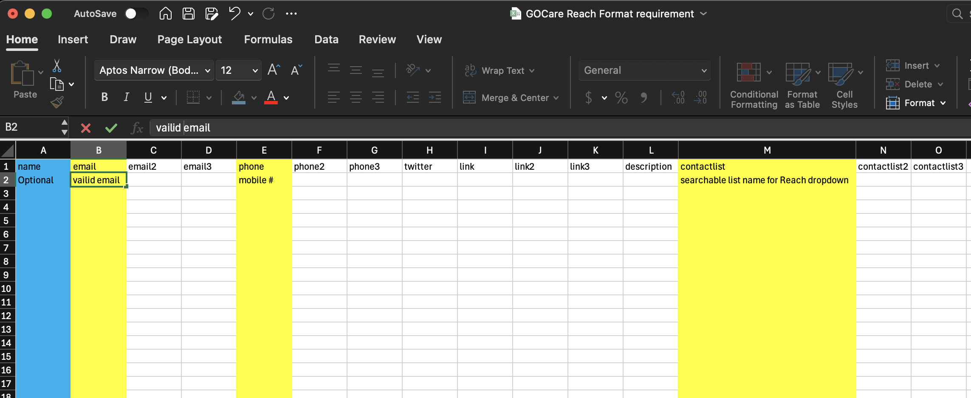Confirm the entry with green checkmark
Screen dimensions: 971x398
111,128
